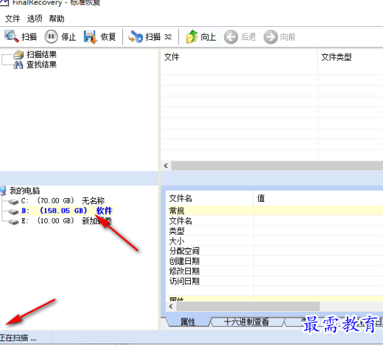Image resolution: width=383 pixels, height=345 pixels.
Task: Open the File (文件) menu
Action: (x=12, y=18)
